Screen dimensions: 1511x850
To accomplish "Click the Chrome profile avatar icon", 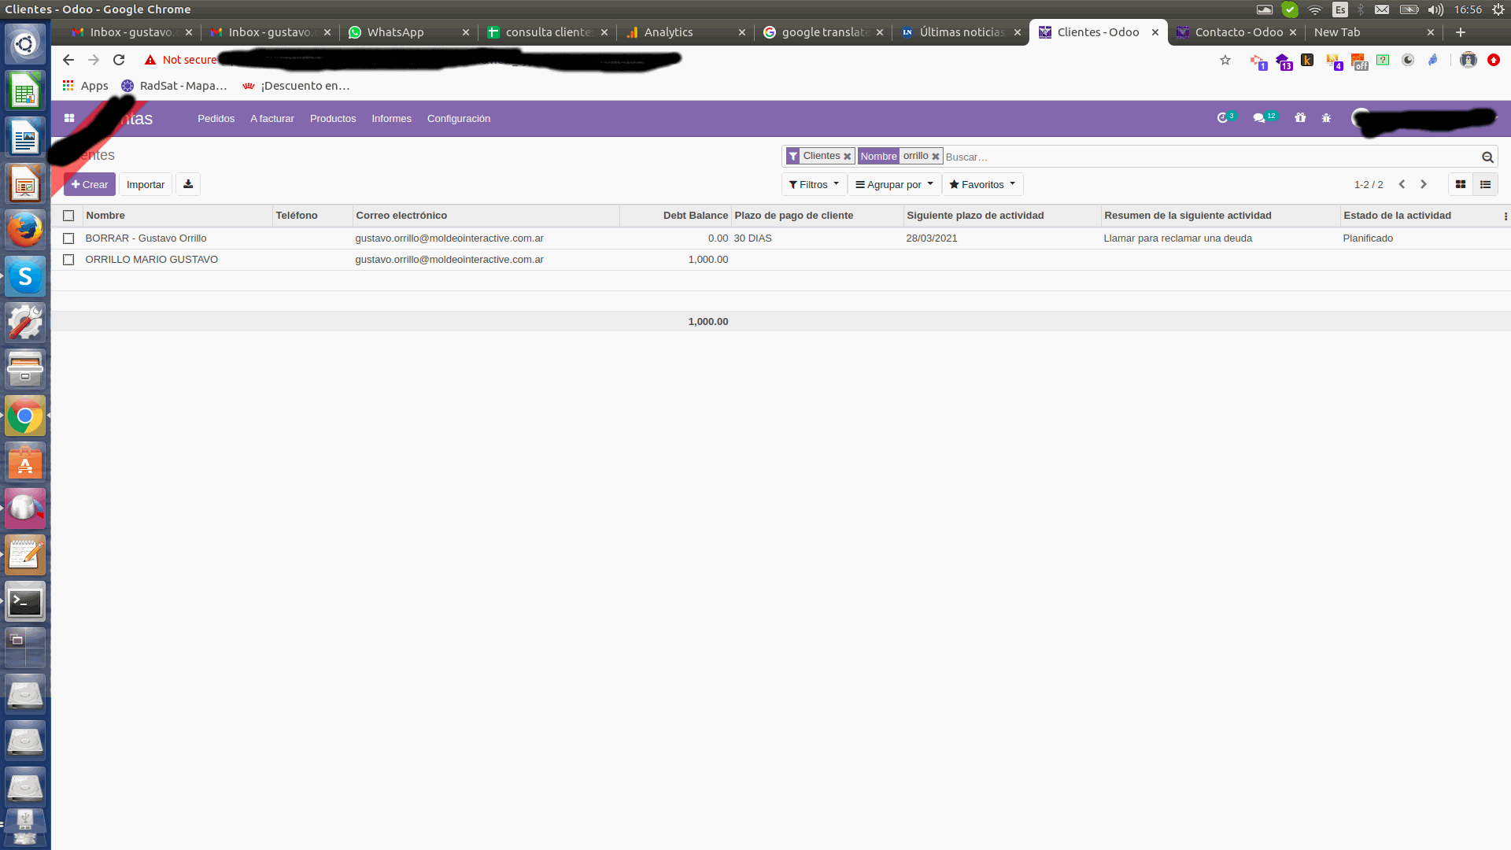I will point(1469,60).
